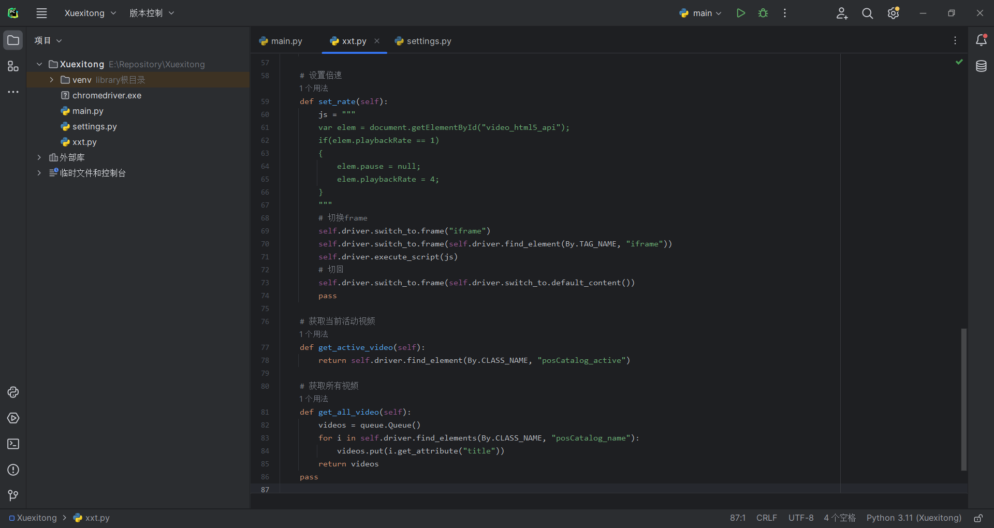Change CRLF line separator

click(767, 518)
